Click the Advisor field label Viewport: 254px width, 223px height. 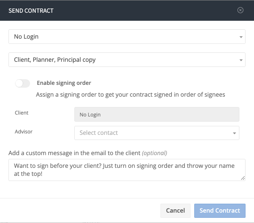(24, 132)
